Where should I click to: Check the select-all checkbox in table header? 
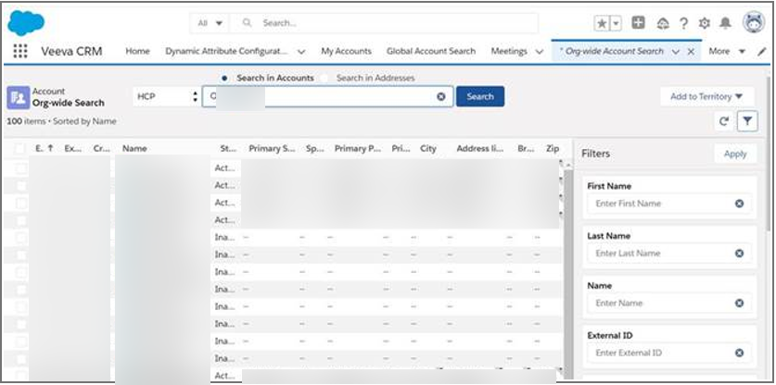pos(20,149)
